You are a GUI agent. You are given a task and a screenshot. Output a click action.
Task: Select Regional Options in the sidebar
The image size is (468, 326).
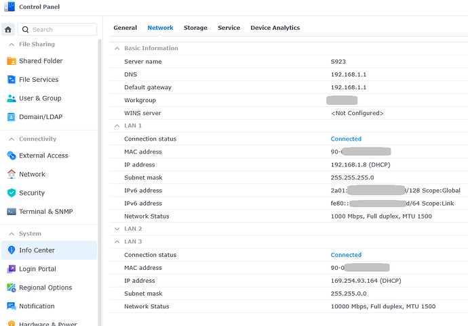point(45,287)
